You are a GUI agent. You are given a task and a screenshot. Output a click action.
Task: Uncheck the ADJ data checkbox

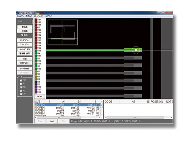21,90
